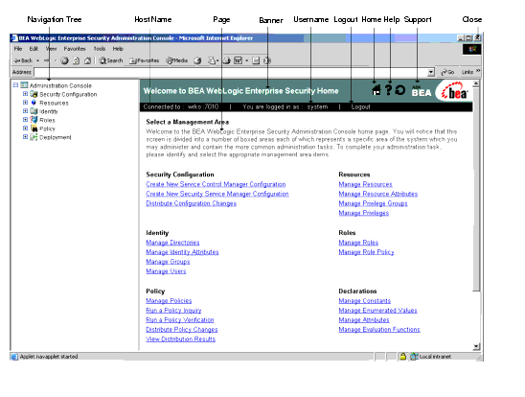
Task: Expand the Deployment tree node
Action: tap(25, 137)
